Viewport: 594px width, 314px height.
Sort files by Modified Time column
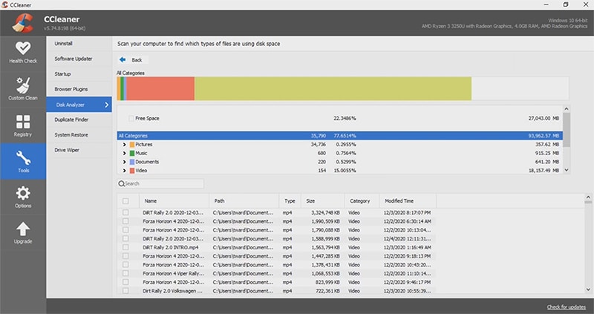(x=408, y=201)
